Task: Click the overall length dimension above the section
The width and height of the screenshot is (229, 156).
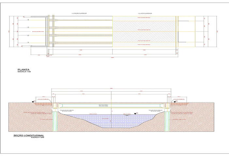Action: click(x=112, y=88)
